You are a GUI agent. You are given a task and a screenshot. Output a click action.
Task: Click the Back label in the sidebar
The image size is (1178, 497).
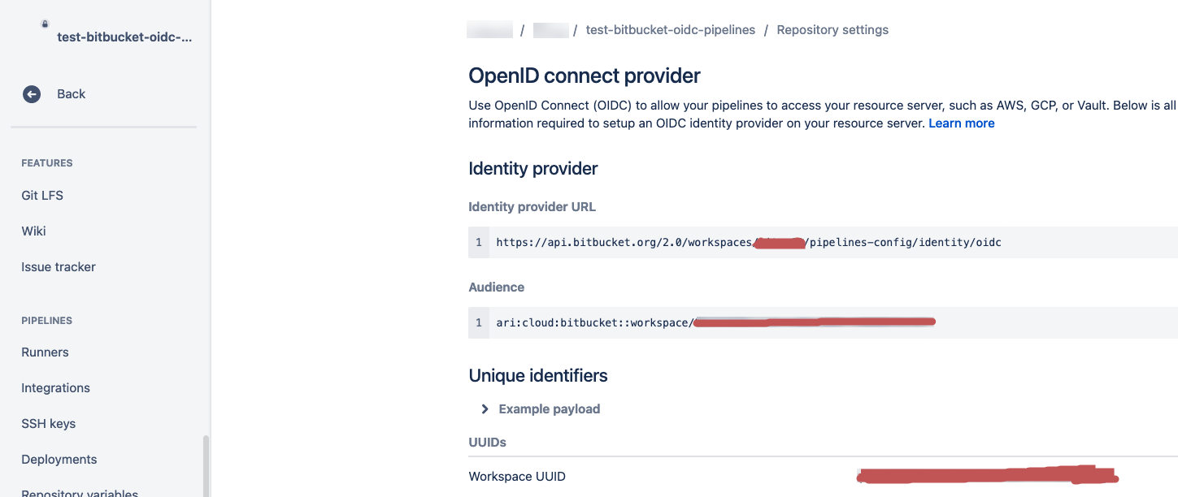(x=72, y=94)
